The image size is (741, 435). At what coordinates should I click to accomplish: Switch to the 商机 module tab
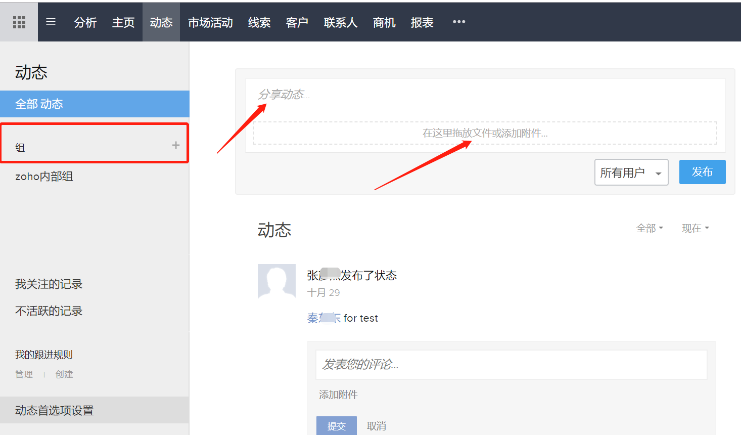coord(384,22)
